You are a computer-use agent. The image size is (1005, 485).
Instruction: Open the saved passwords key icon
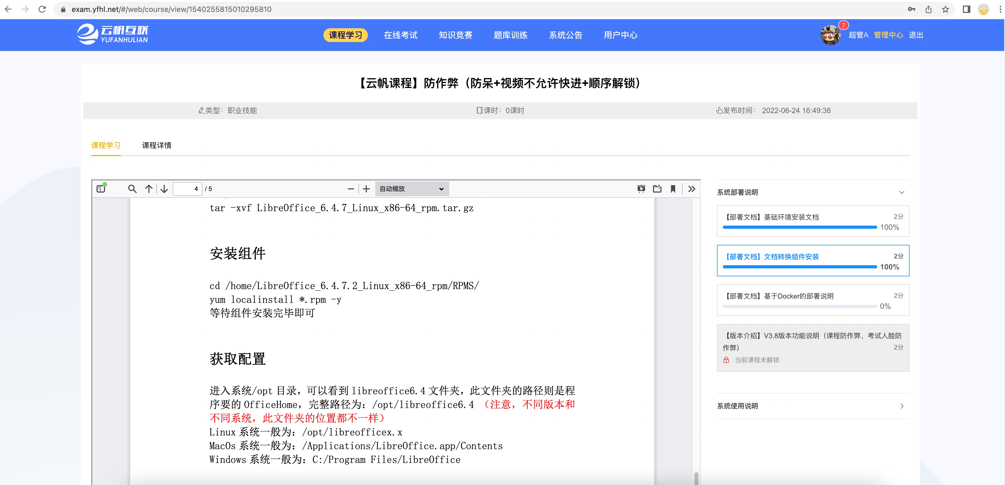(x=911, y=9)
